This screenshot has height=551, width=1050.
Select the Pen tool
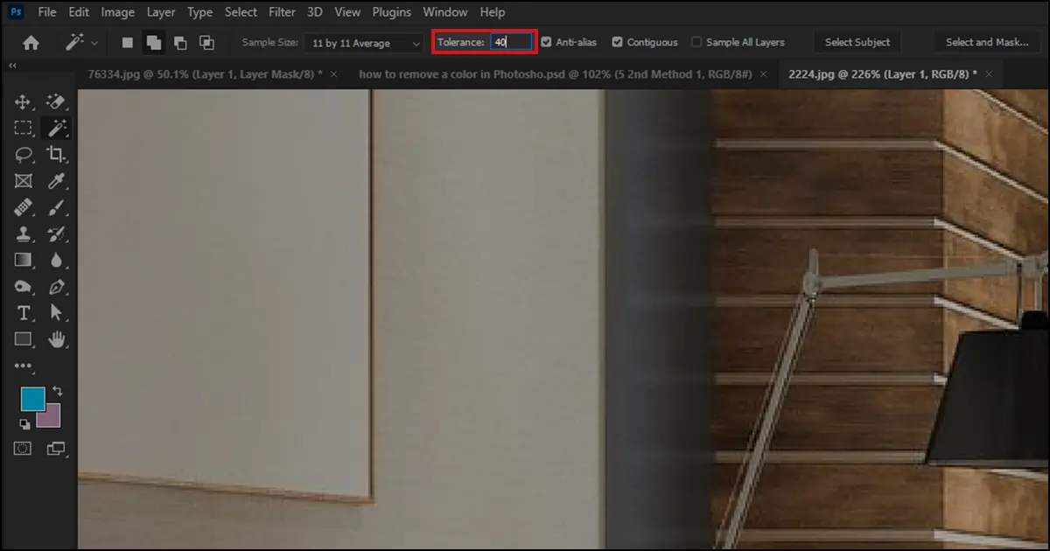pyautogui.click(x=57, y=287)
